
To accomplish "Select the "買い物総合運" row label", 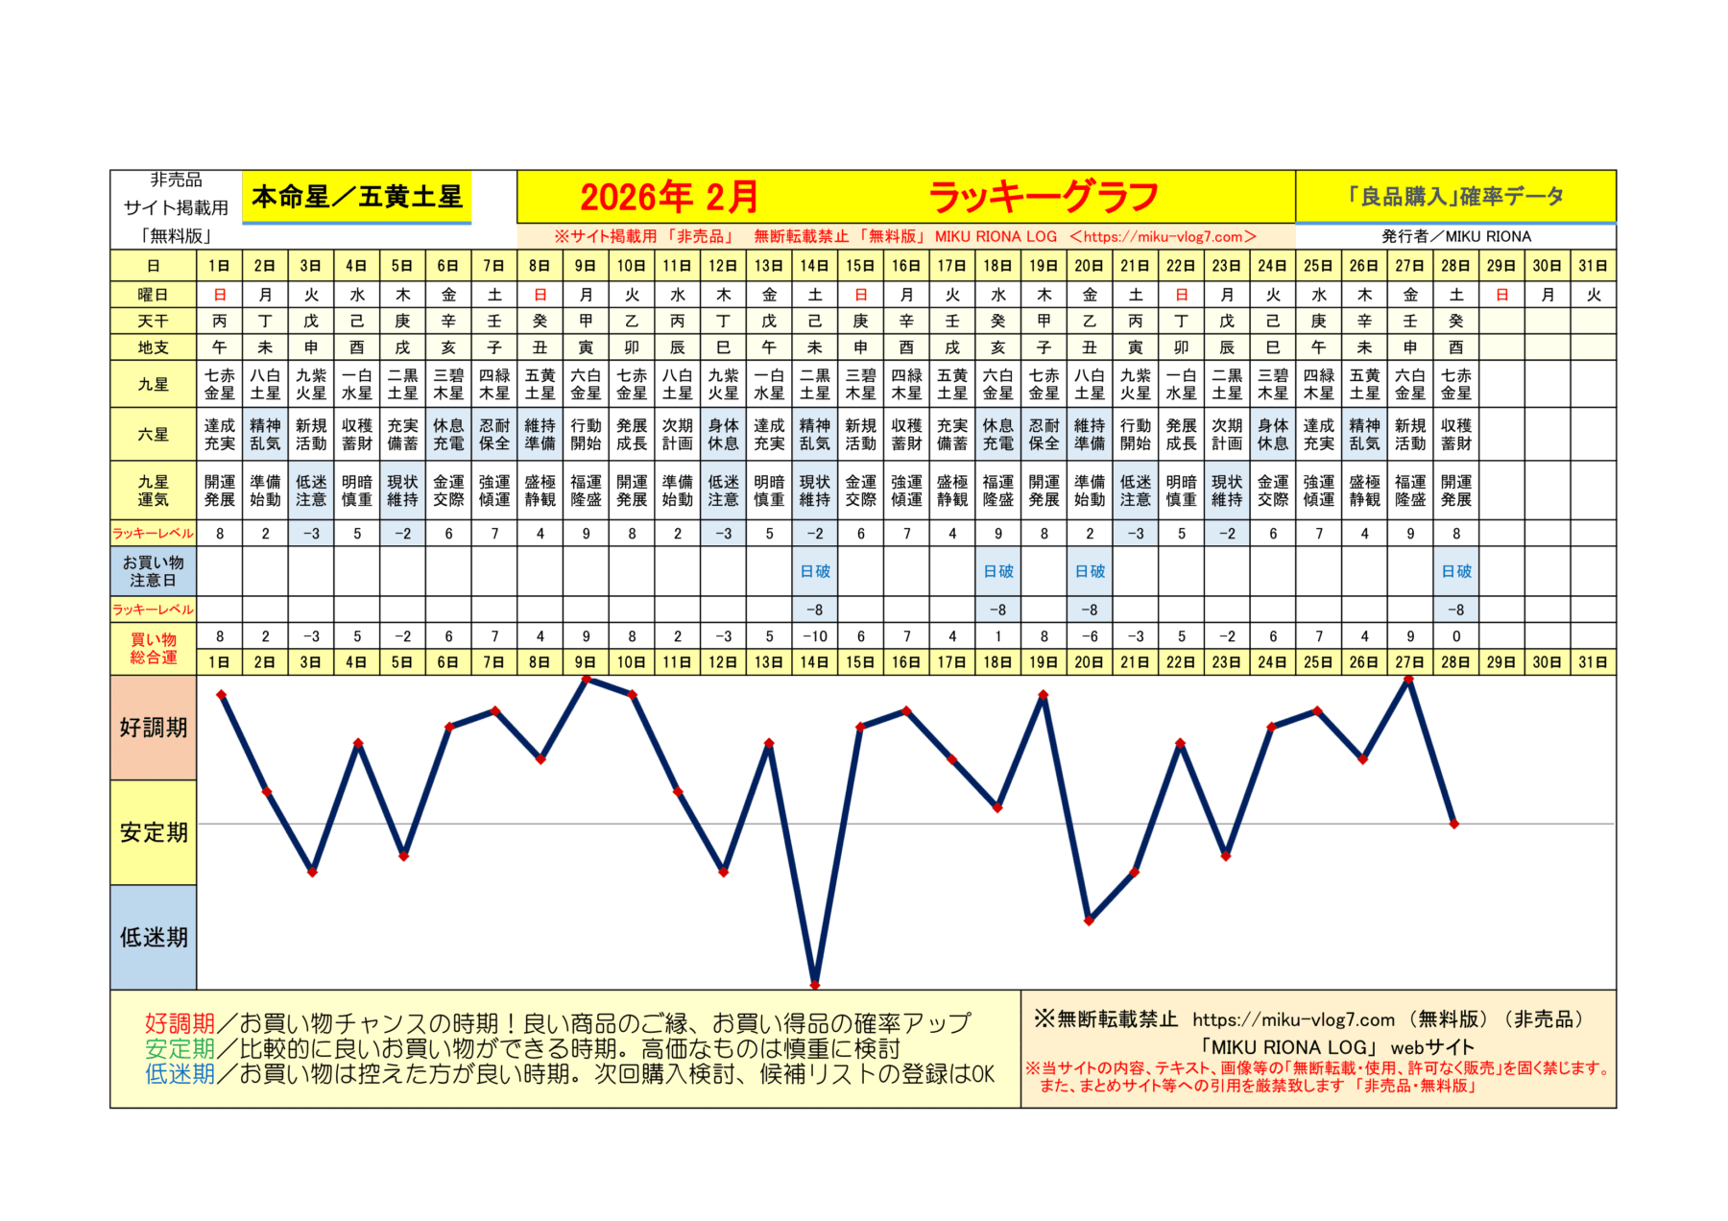I will tap(154, 649).
